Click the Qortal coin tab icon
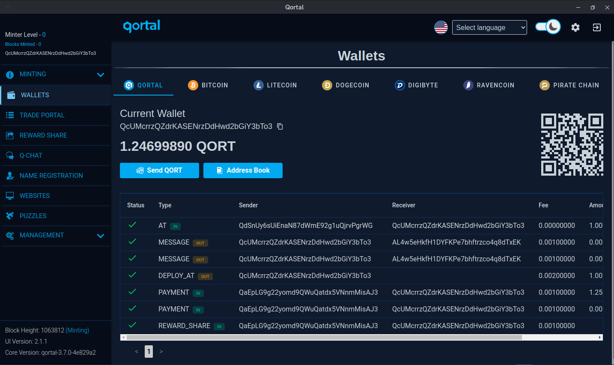This screenshot has width=614, height=365. 129,85
